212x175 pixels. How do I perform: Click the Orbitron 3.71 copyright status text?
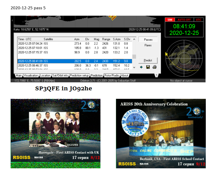pos(108,81)
